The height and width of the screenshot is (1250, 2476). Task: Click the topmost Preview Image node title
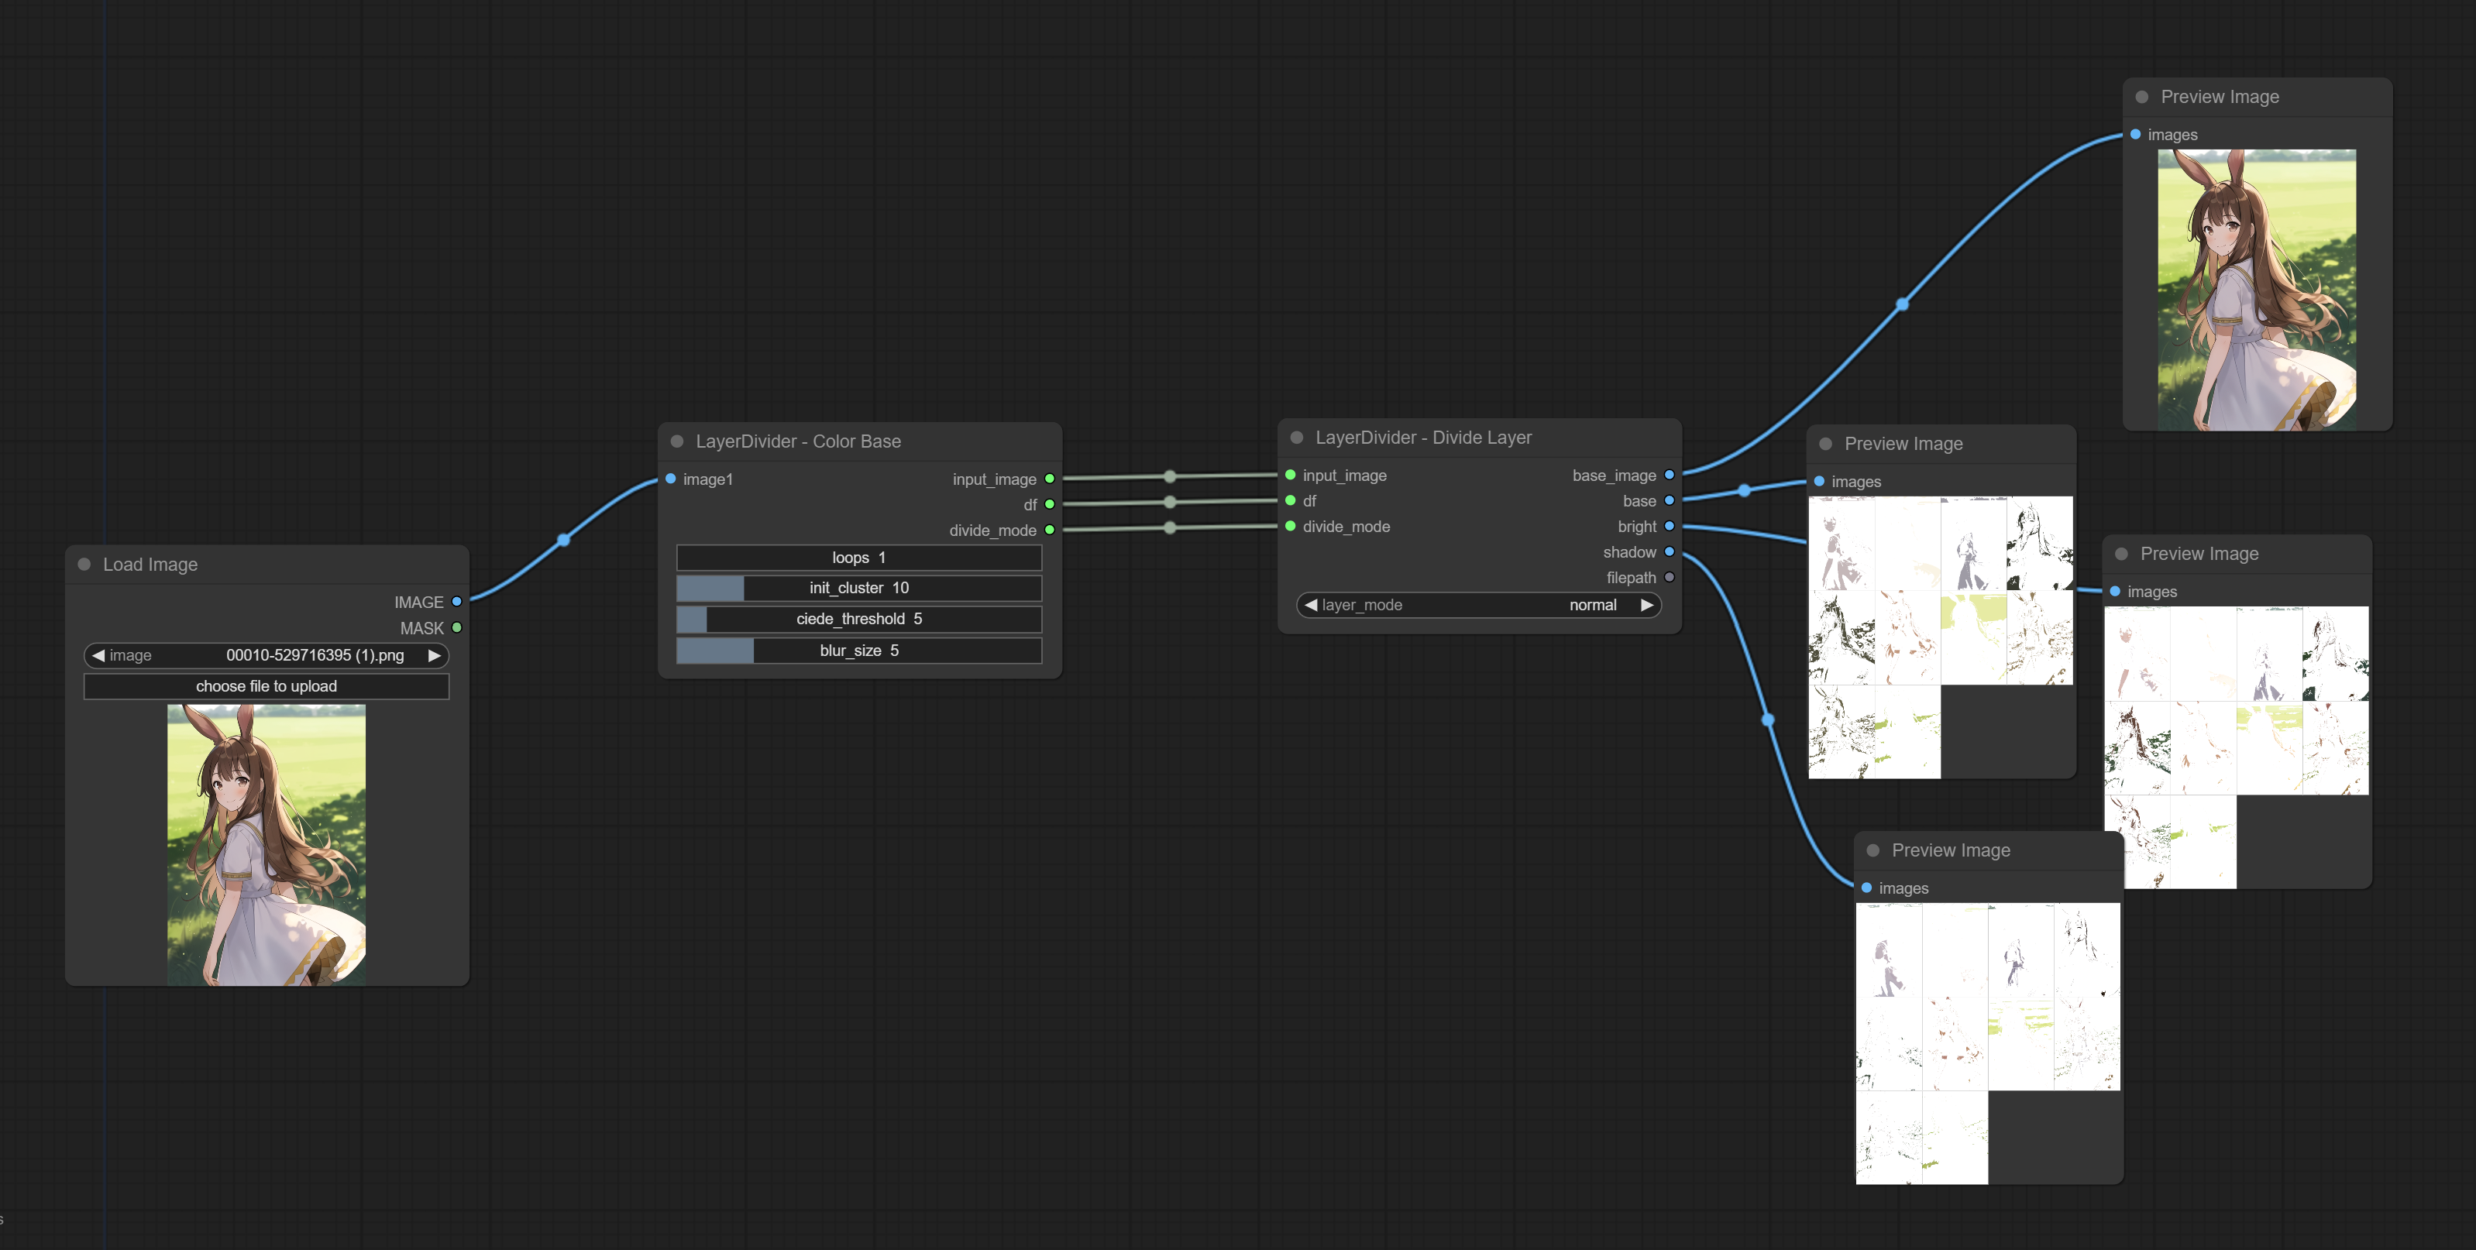[x=2220, y=97]
